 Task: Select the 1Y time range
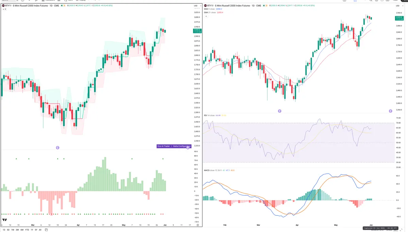coord(32,230)
